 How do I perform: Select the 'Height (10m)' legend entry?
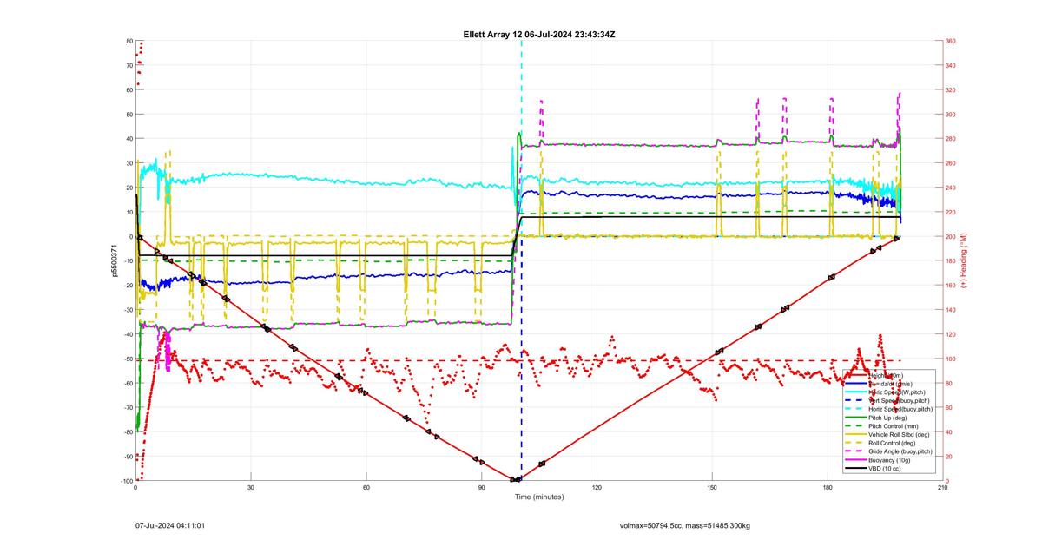[x=887, y=375]
